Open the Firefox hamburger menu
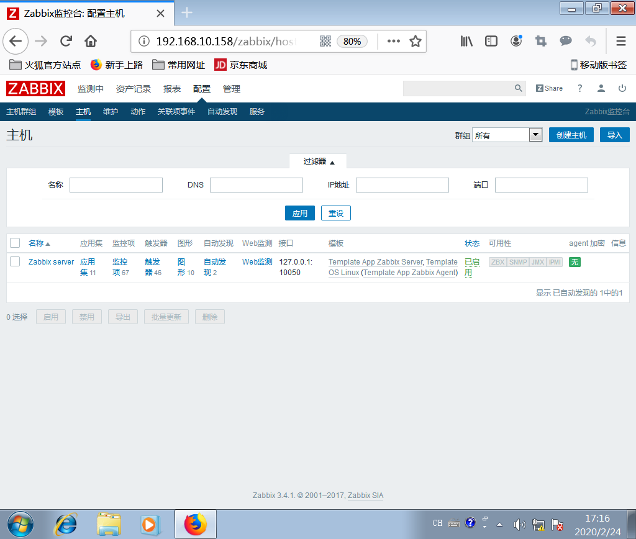 pyautogui.click(x=621, y=41)
